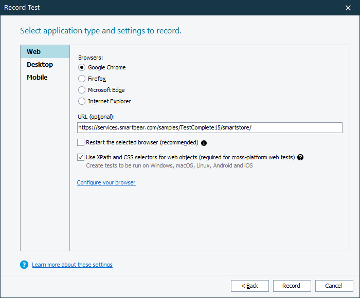Close the Record Test dialog window
Image resolution: width=360 pixels, height=298 pixels.
pyautogui.click(x=348, y=8)
